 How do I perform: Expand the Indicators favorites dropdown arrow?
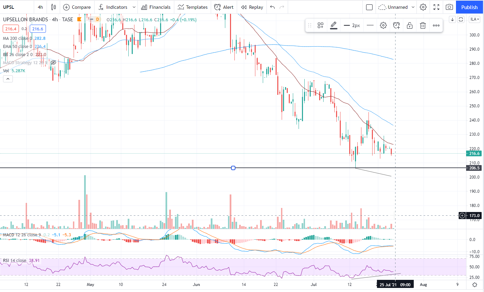point(134,7)
